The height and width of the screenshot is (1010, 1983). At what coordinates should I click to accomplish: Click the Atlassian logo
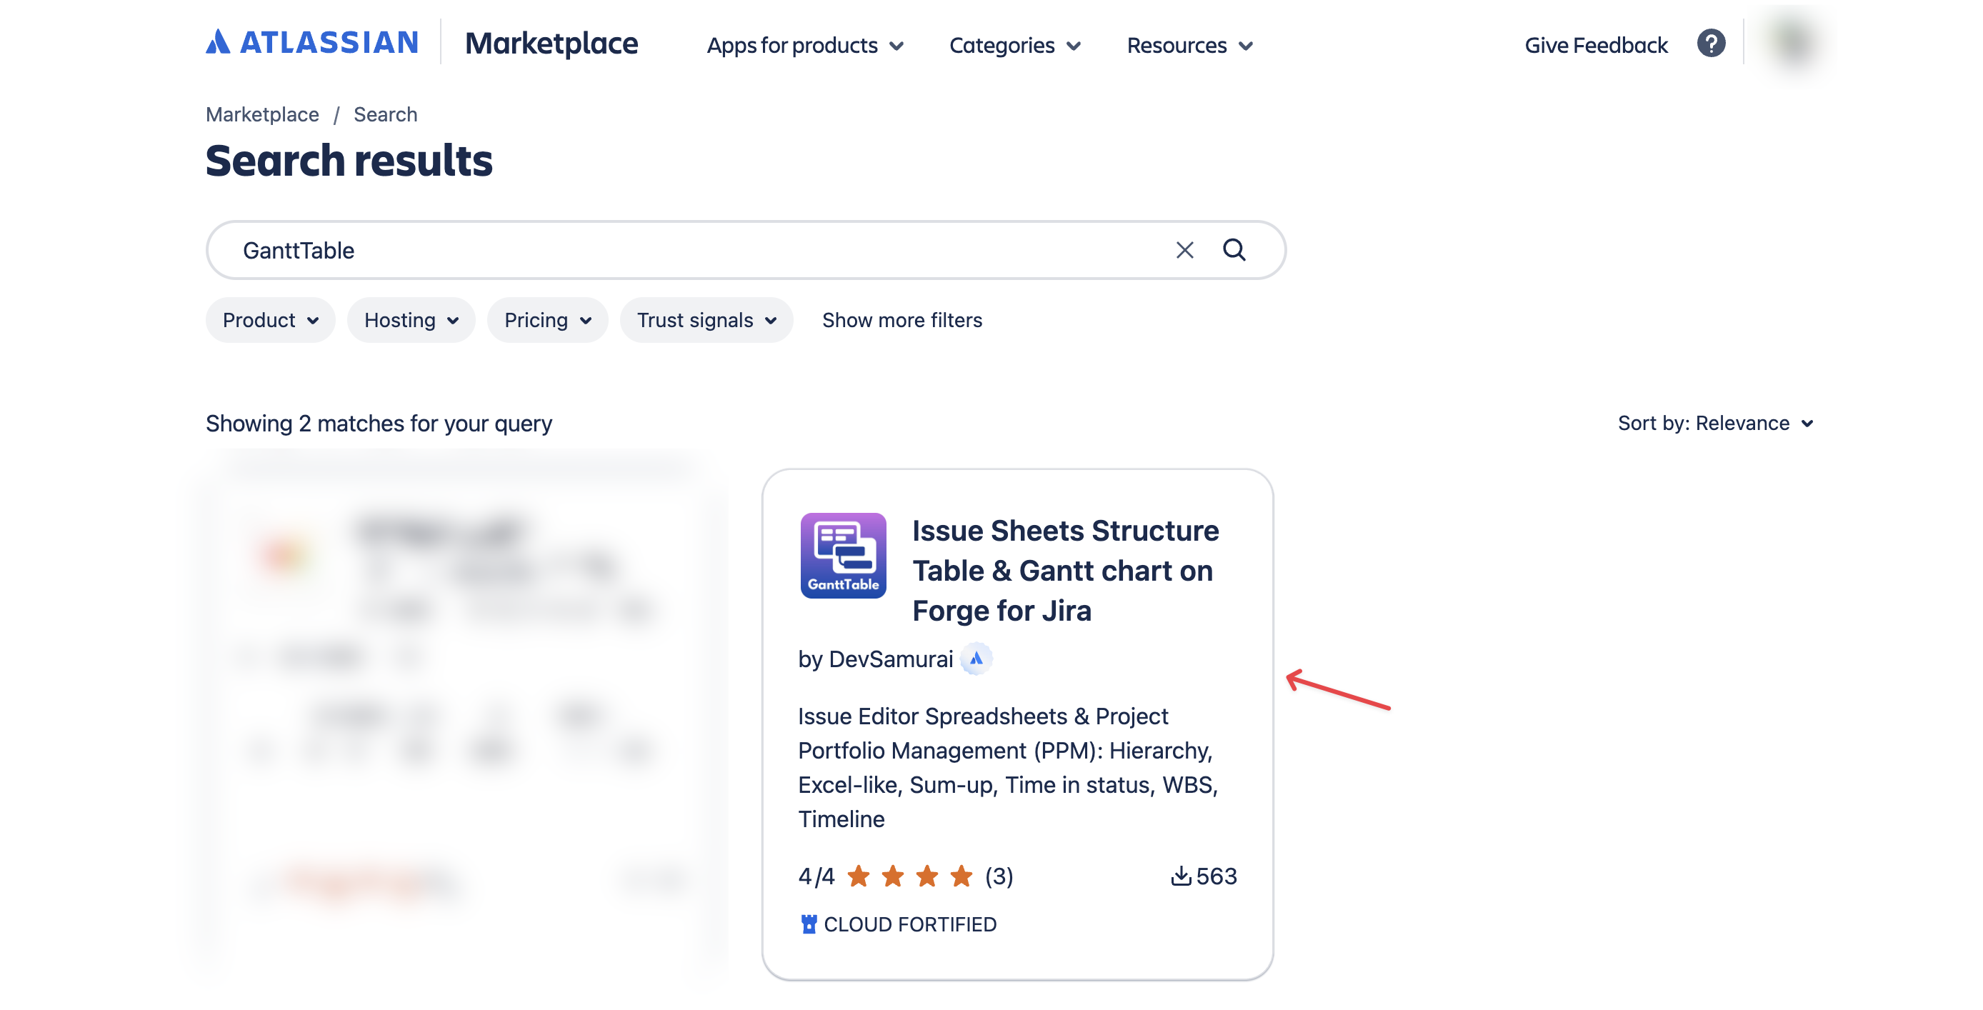311,42
